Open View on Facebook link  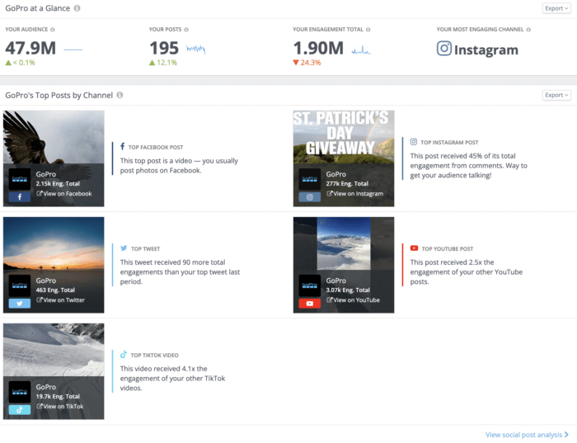[64, 194]
